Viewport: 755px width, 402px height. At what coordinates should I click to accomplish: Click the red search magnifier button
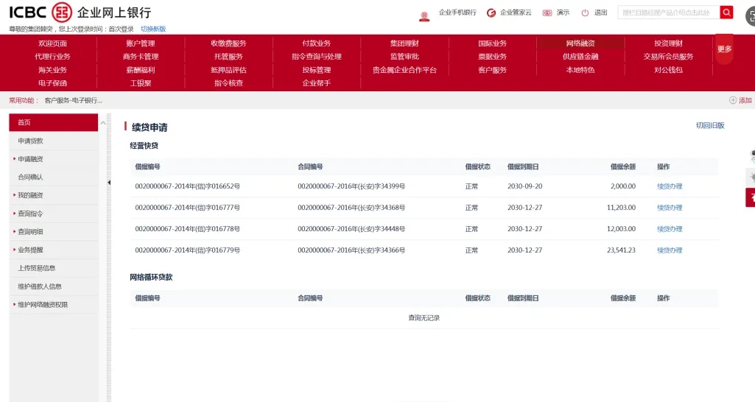click(726, 13)
